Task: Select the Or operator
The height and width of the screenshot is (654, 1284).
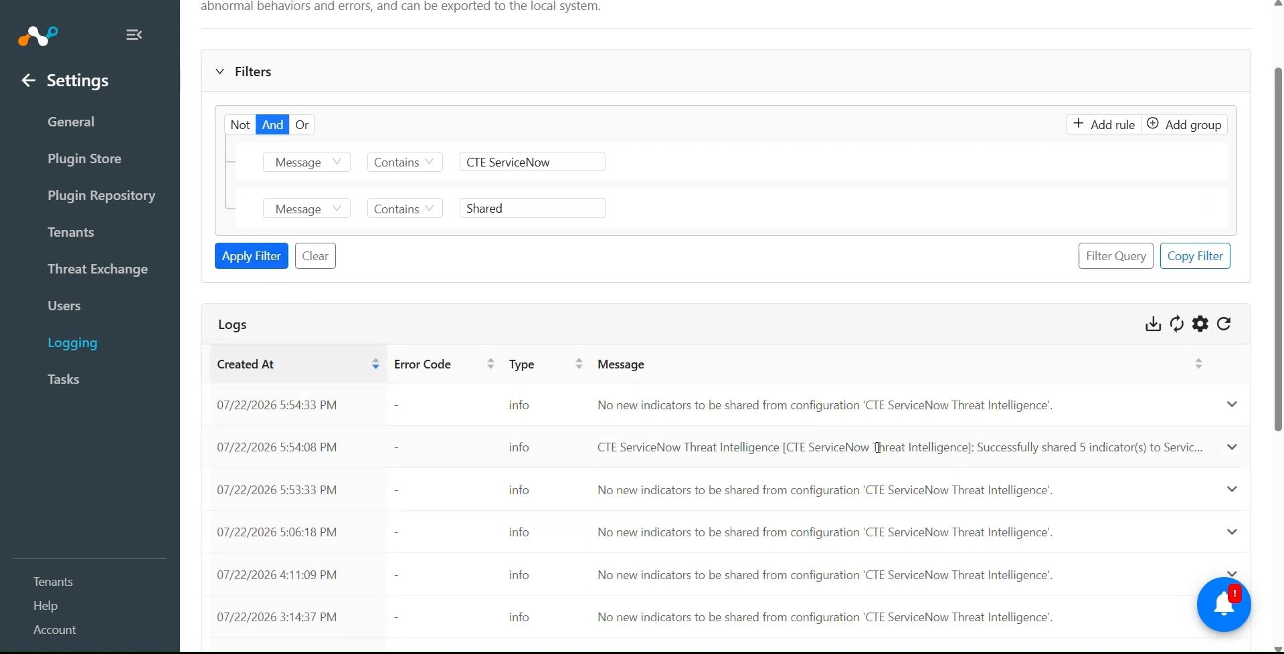Action: click(x=302, y=125)
